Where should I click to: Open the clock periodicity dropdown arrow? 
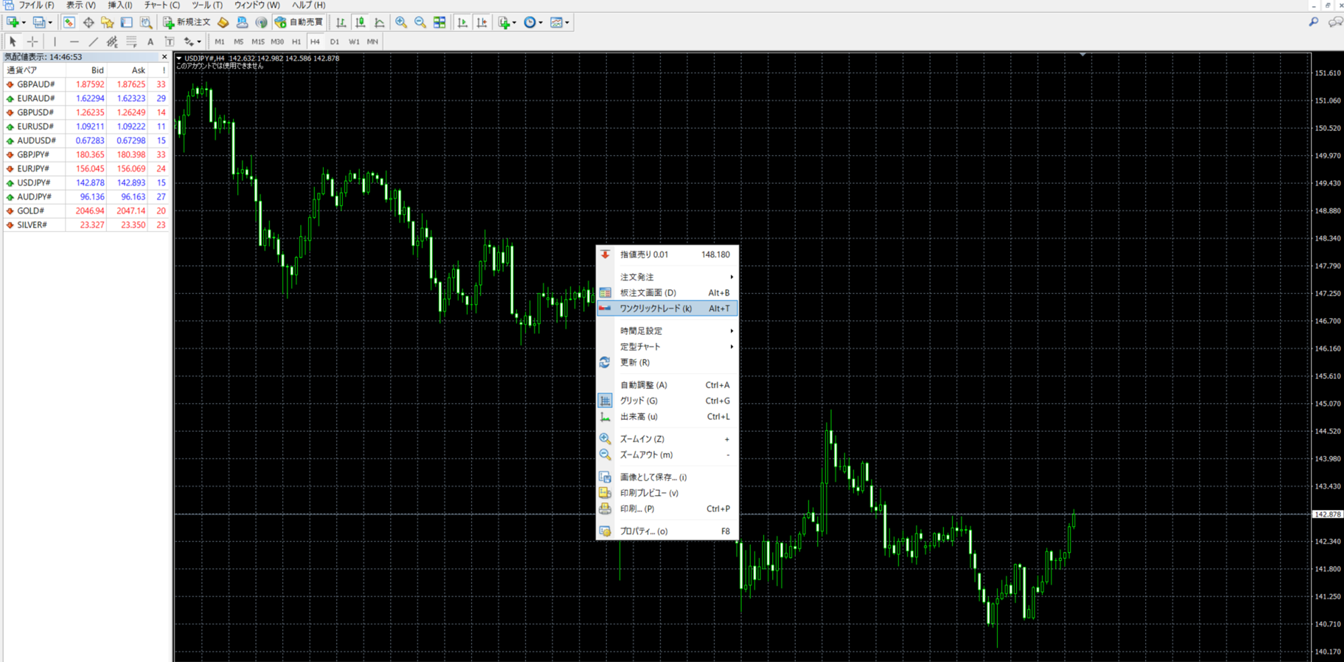541,23
